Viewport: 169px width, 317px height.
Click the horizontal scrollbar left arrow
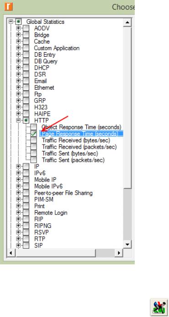click(11, 253)
